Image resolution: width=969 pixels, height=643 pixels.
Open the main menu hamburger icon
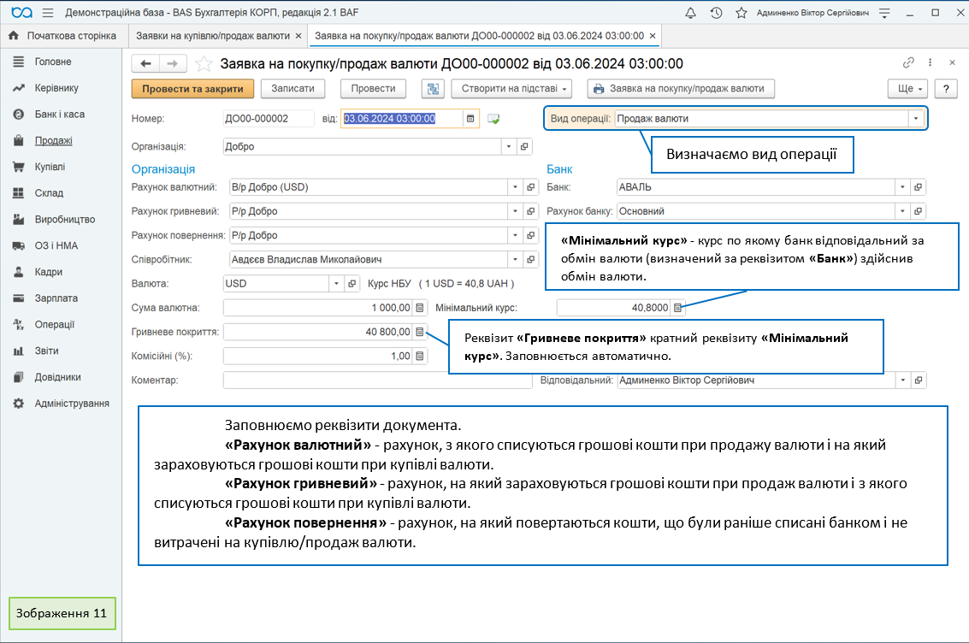(48, 12)
